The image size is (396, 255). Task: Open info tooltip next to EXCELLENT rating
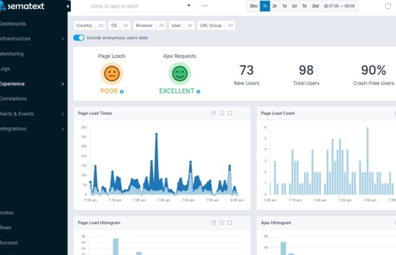click(198, 91)
